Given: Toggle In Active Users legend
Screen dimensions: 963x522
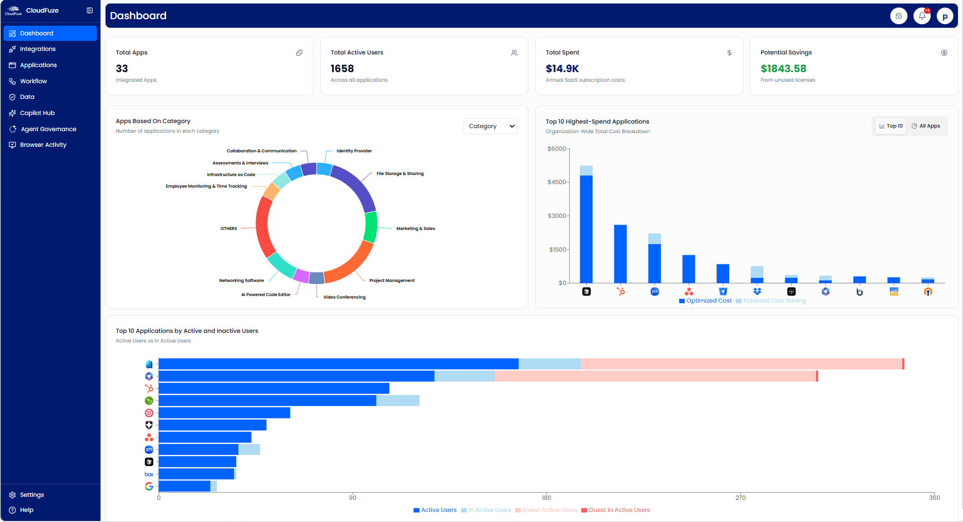Looking at the screenshot, I should (486, 510).
